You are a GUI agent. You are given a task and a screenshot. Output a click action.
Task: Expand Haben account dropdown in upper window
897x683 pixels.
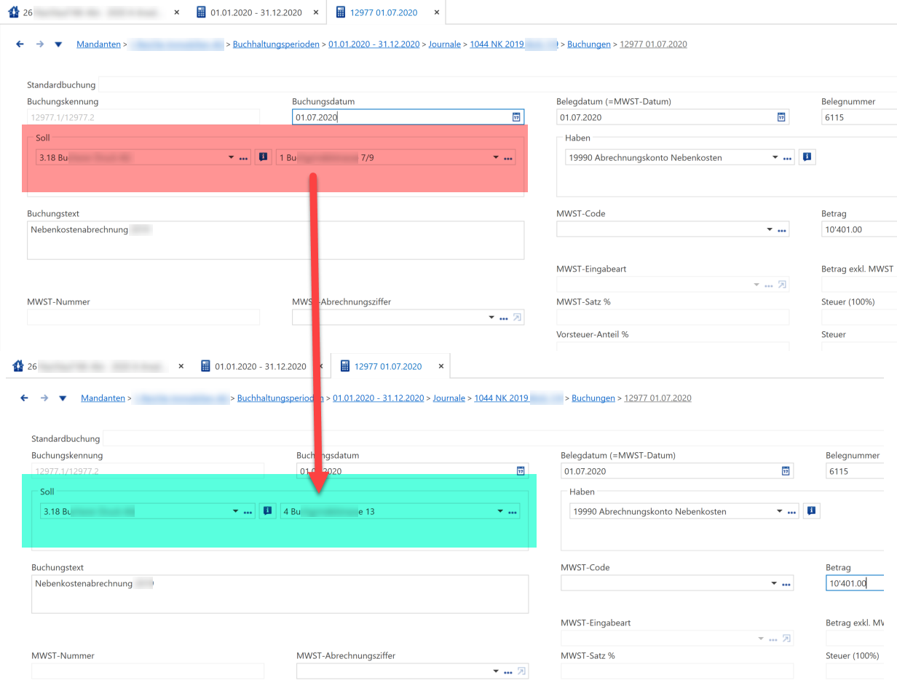tap(775, 157)
